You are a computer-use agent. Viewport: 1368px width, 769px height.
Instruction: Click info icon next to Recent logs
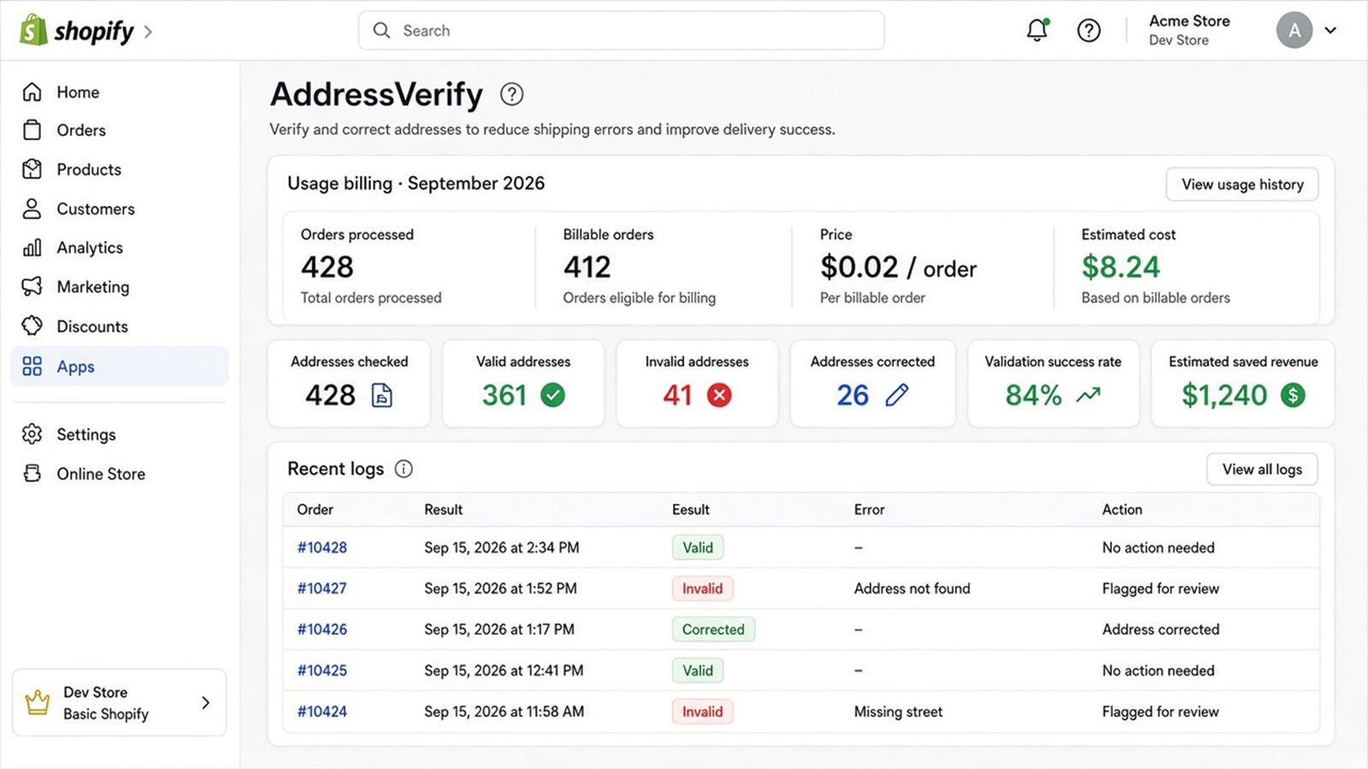coord(404,468)
